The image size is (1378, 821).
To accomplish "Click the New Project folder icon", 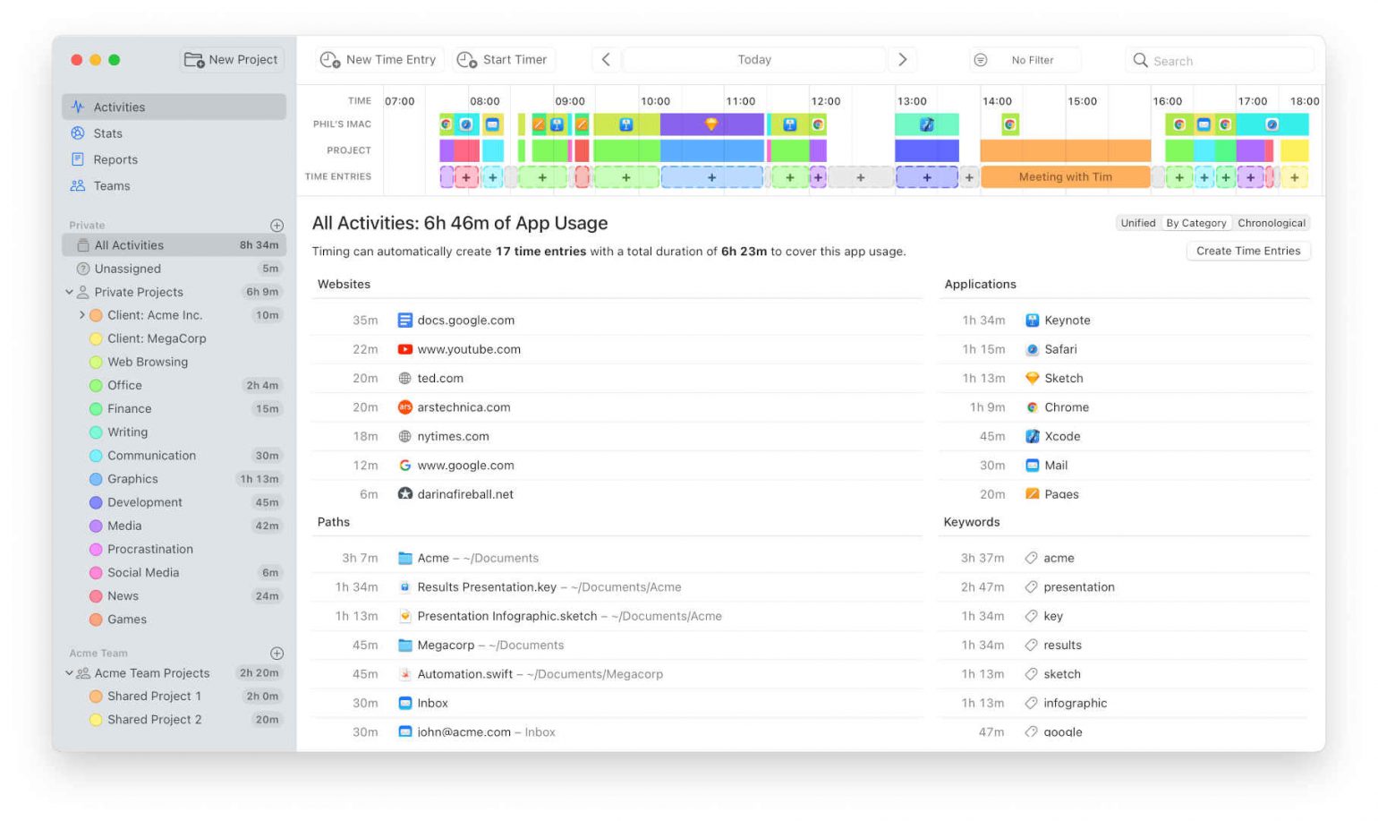I will coord(194,59).
